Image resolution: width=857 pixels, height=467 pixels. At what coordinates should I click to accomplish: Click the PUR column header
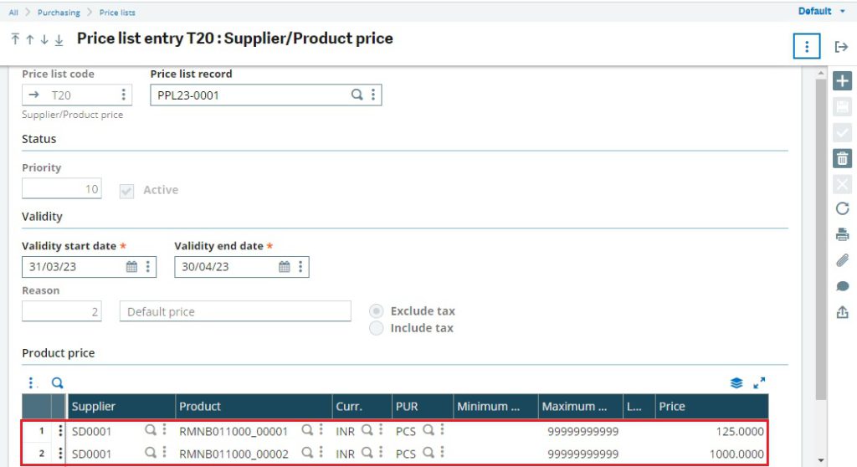pyautogui.click(x=423, y=406)
